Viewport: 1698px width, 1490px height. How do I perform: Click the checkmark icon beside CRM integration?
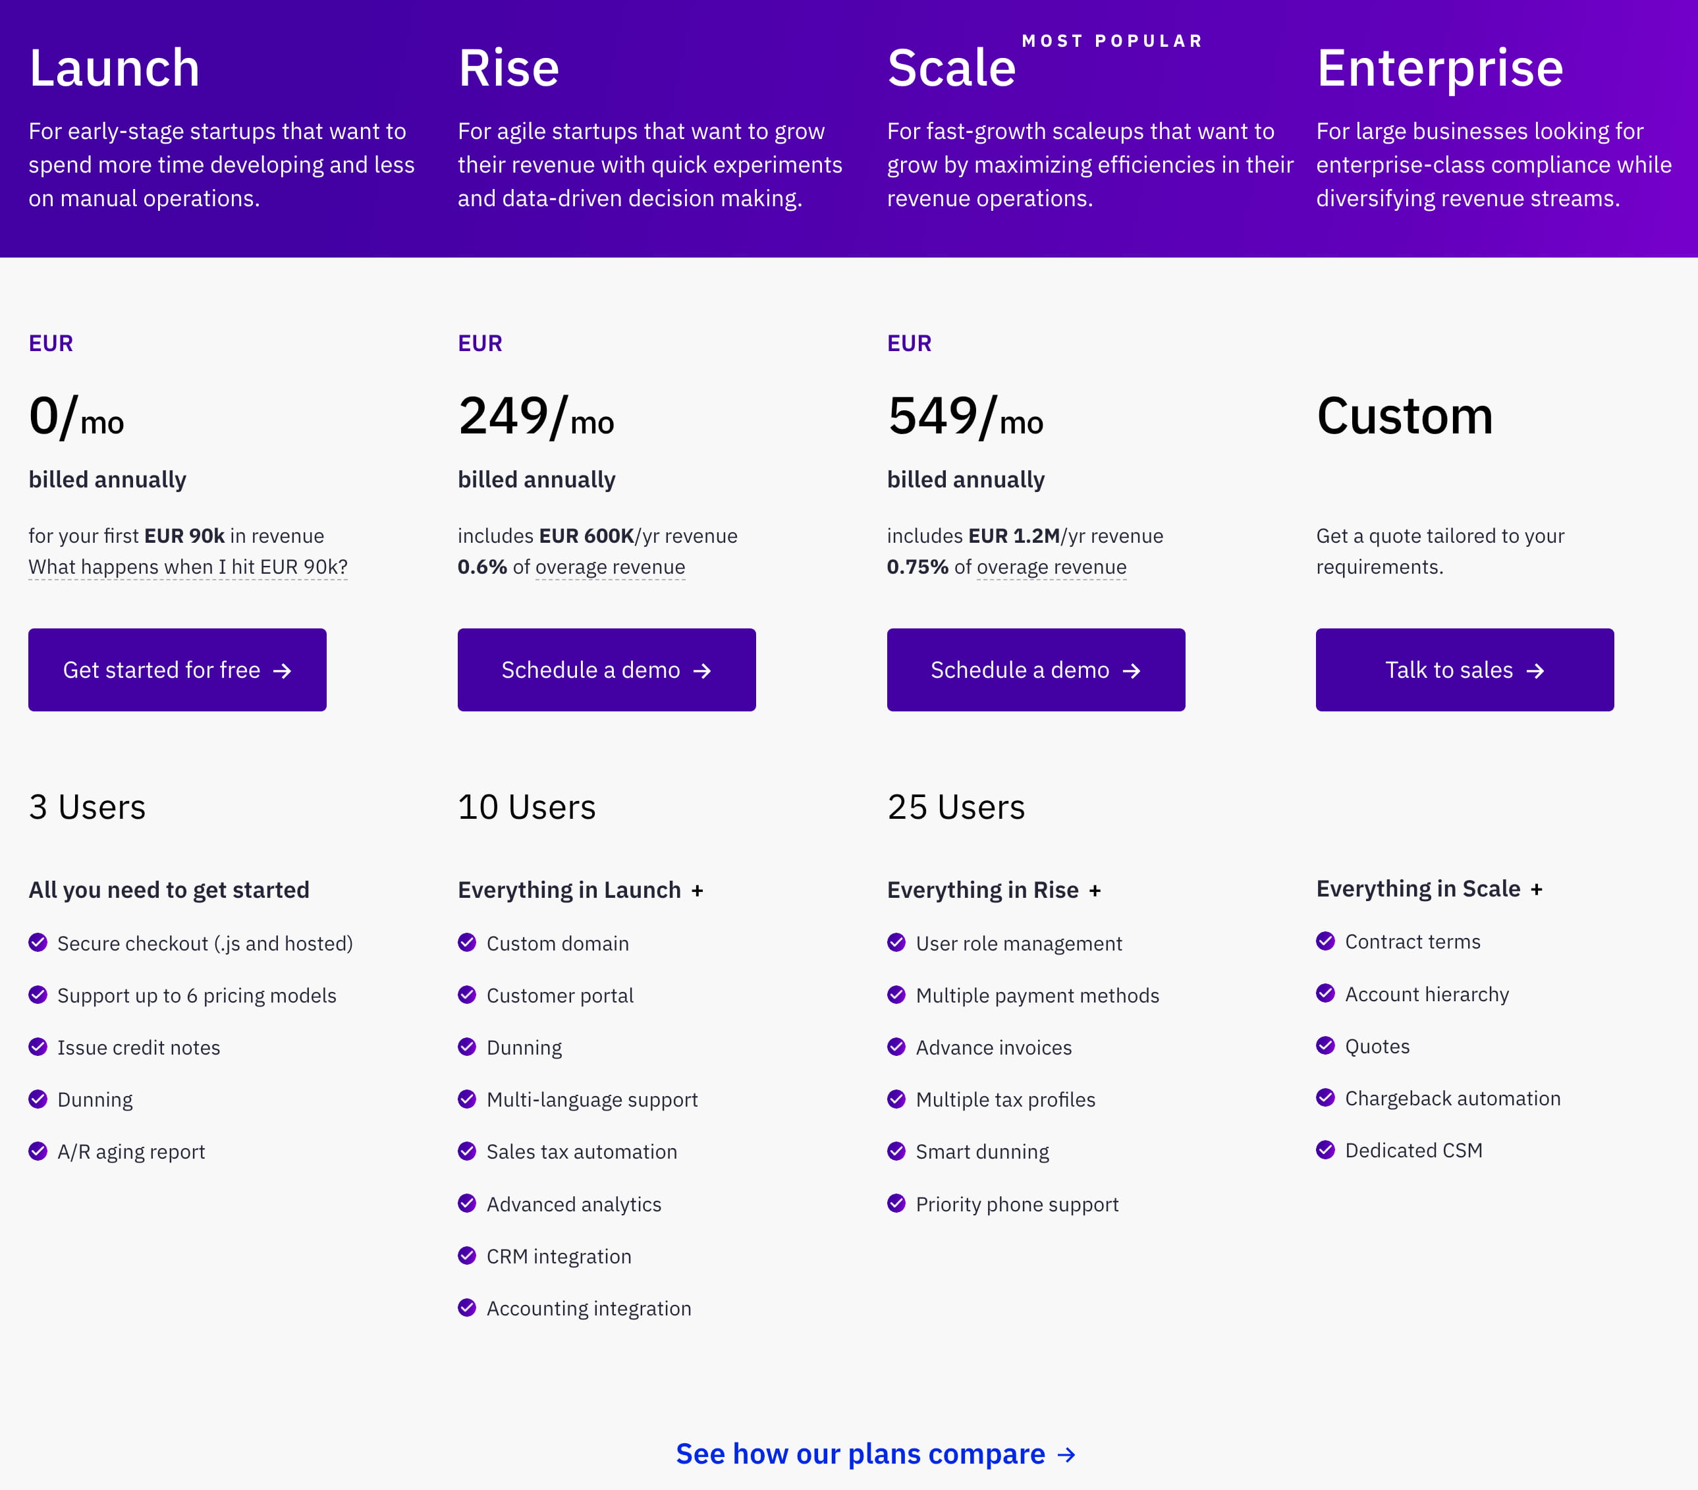[x=467, y=1255]
